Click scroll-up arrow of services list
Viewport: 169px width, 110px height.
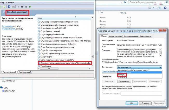[92, 18]
